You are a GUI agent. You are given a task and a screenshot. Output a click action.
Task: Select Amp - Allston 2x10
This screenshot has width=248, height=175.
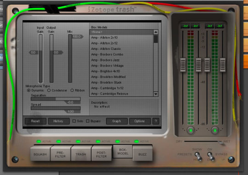pyautogui.click(x=121, y=37)
